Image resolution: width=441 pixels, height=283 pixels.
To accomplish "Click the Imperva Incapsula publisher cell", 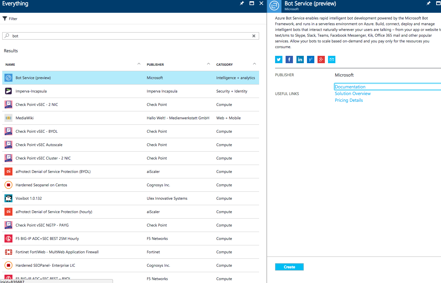I will [162, 91].
